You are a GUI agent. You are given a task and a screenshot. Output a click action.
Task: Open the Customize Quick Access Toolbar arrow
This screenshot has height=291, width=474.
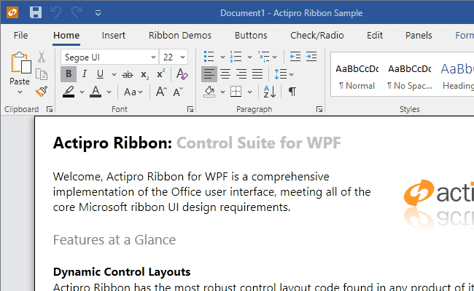(x=98, y=13)
